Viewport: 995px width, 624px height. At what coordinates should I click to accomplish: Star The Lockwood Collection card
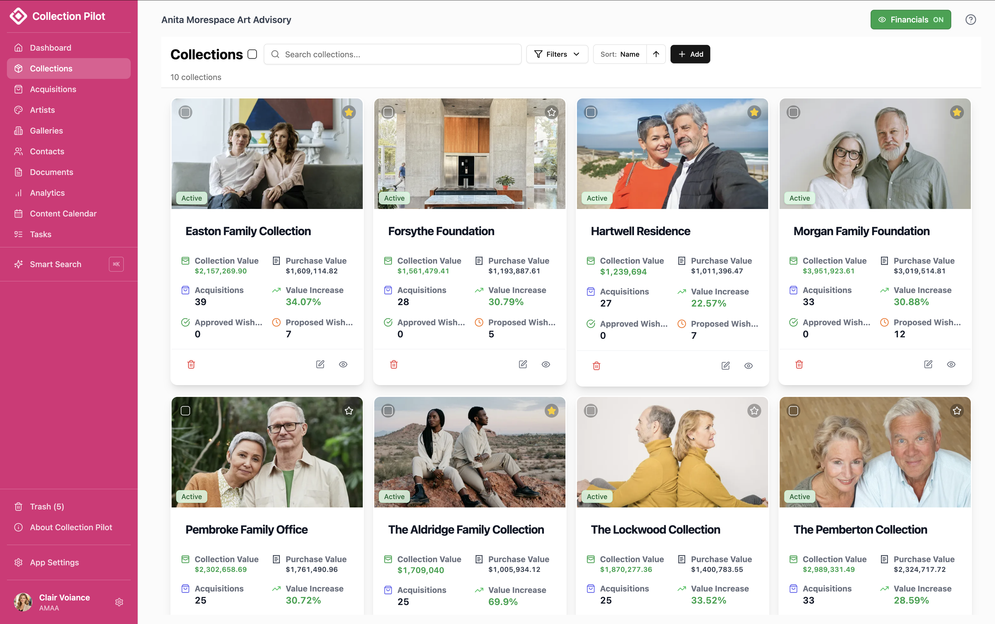(754, 411)
